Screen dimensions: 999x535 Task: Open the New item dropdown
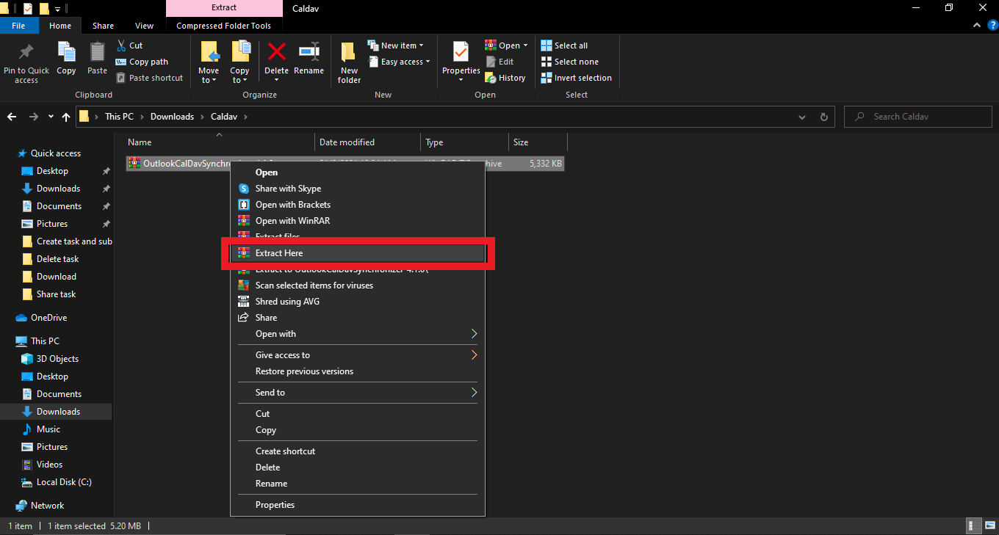click(397, 46)
